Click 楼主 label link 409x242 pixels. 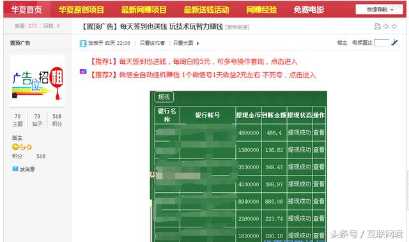(342, 43)
